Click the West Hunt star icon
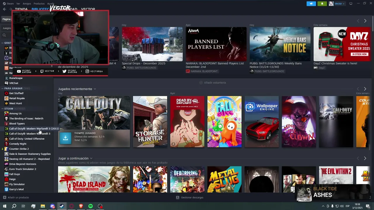This screenshot has width=374, height=210. click(x=6, y=103)
